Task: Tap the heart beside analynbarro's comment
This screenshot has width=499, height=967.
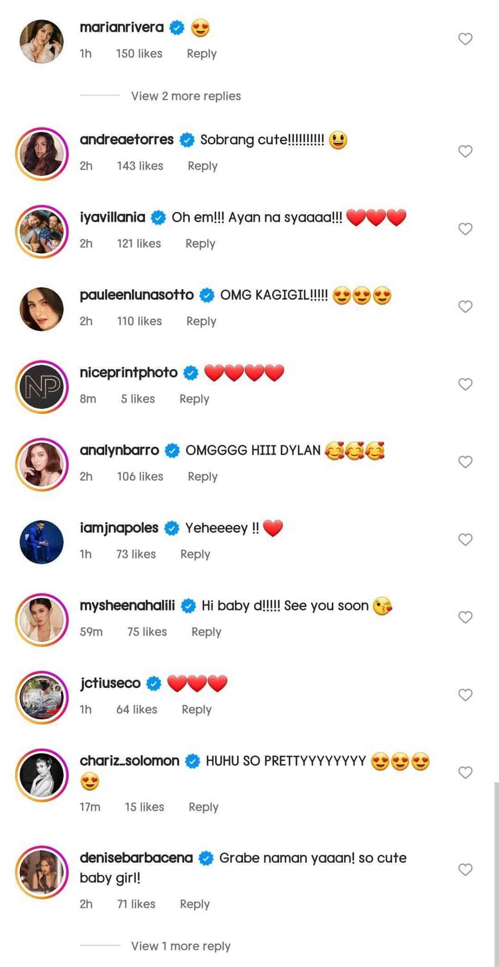Action: click(x=465, y=462)
